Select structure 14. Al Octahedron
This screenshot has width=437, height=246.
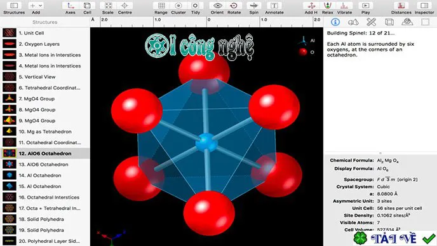point(45,175)
